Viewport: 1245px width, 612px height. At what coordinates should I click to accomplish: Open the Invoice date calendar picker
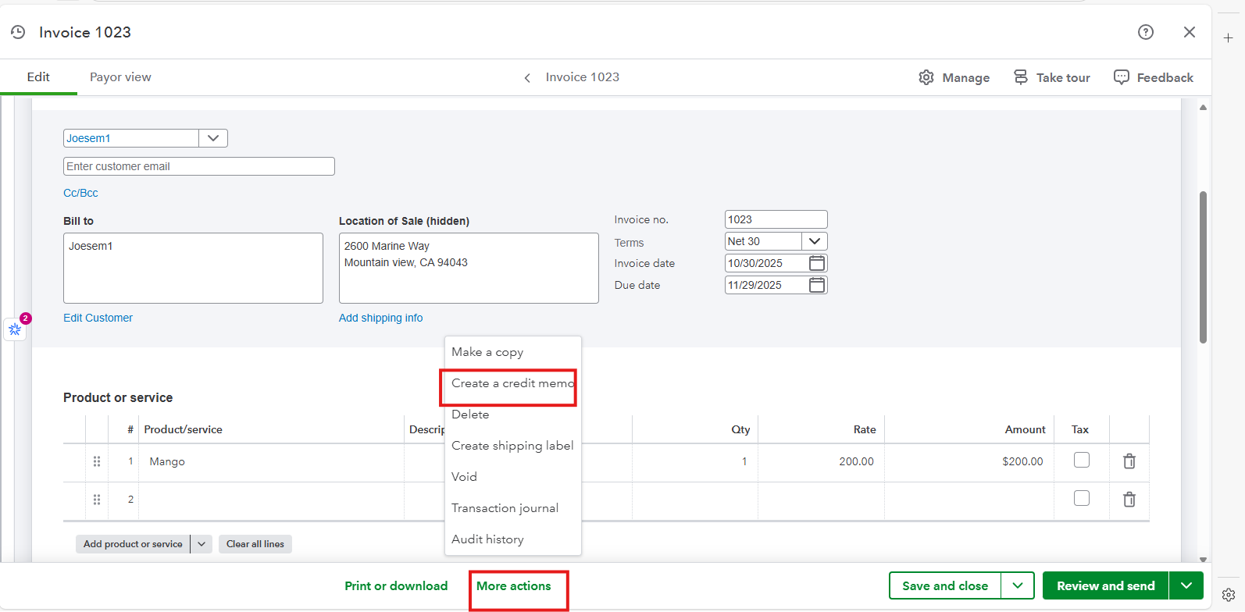[816, 263]
